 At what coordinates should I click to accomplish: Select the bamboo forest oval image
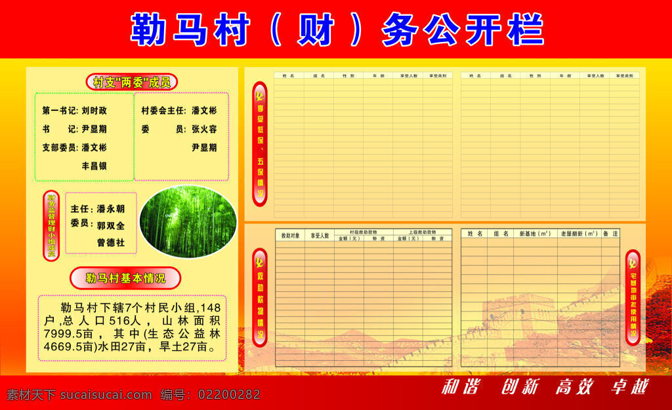coord(188,221)
